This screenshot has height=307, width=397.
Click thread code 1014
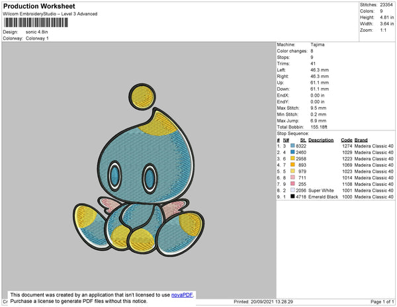click(347, 178)
